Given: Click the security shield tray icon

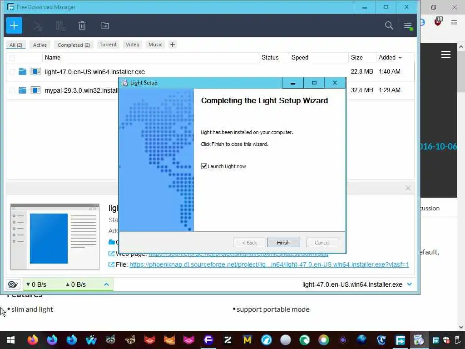Looking at the screenshot, I should click(x=447, y=340).
